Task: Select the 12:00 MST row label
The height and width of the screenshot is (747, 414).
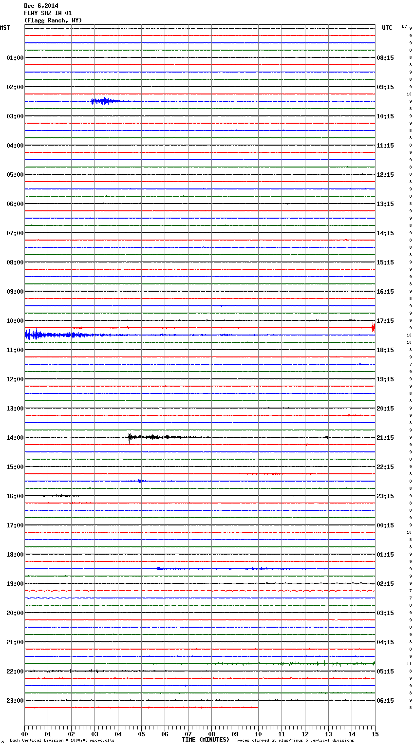Action: point(15,379)
